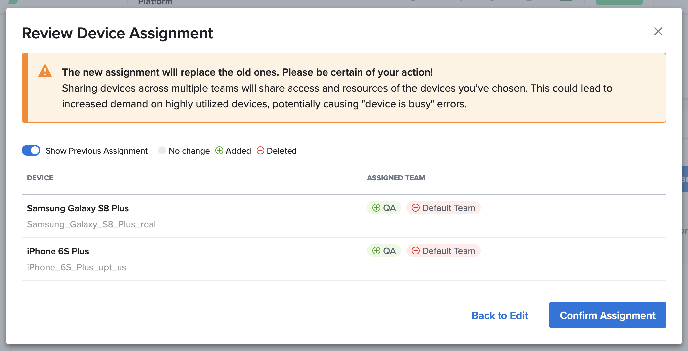This screenshot has height=351, width=688.
Task: Close the Review Device Assignment dialog
Action: coord(658,32)
